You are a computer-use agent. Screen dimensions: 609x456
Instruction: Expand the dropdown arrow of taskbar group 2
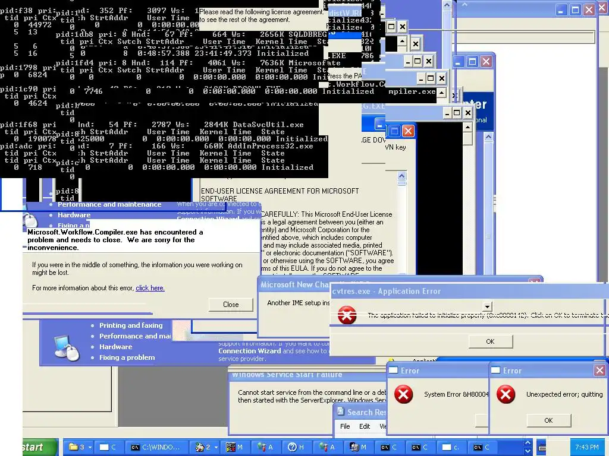point(216,448)
